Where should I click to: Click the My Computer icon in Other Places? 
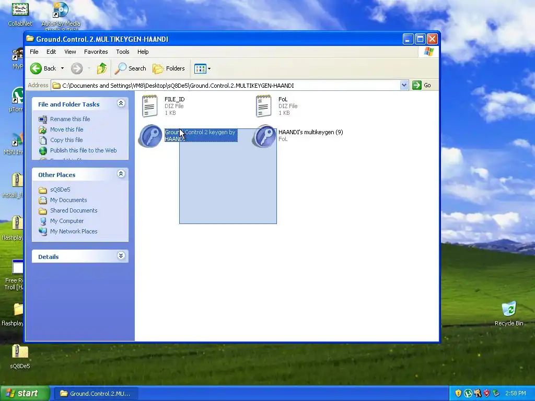click(43, 221)
